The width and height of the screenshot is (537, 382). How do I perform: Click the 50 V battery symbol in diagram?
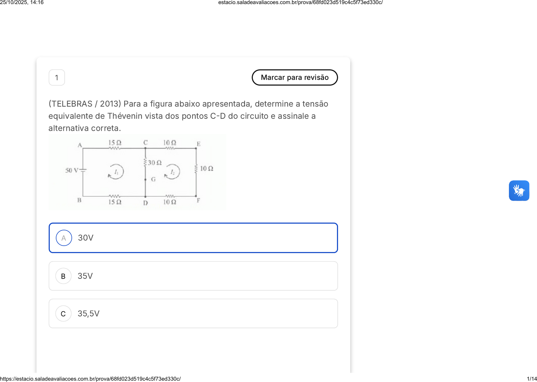83,170
